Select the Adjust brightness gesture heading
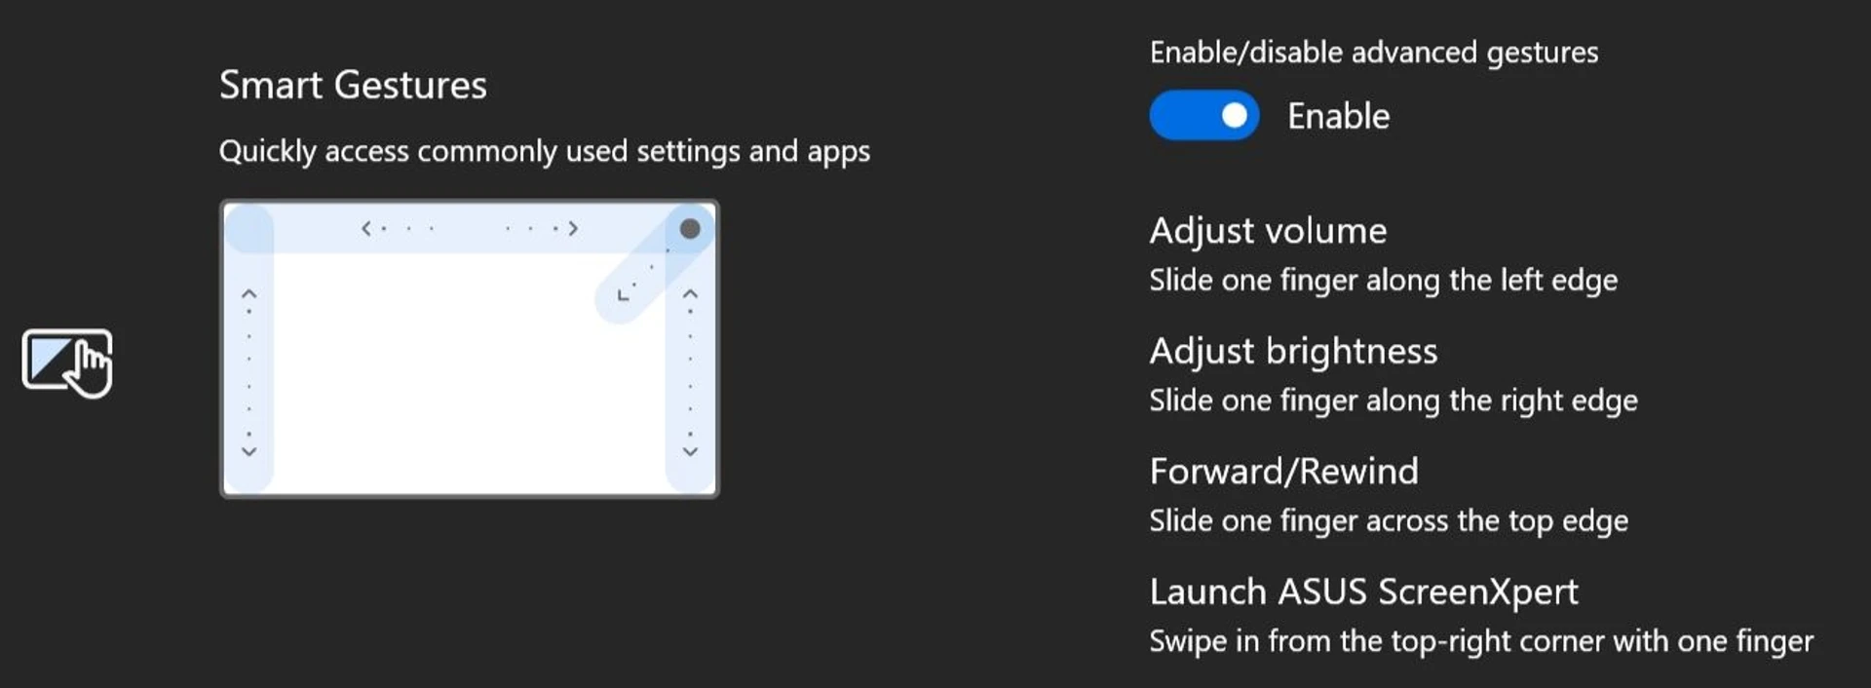 pos(1293,352)
